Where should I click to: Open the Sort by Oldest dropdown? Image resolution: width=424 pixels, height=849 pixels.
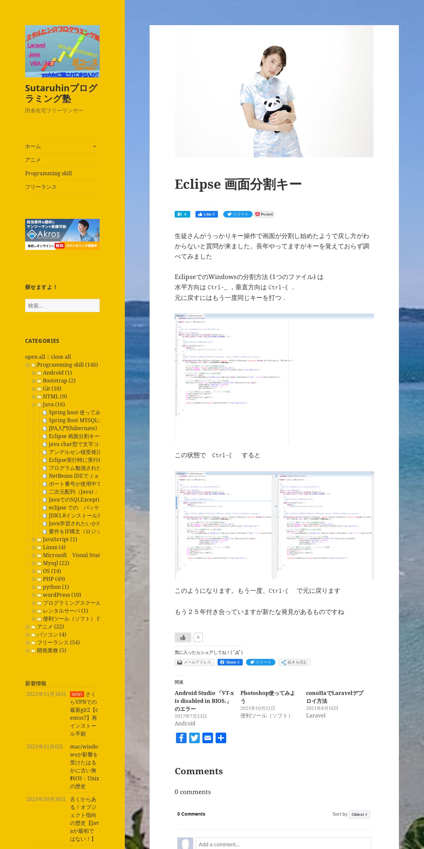coord(359,814)
